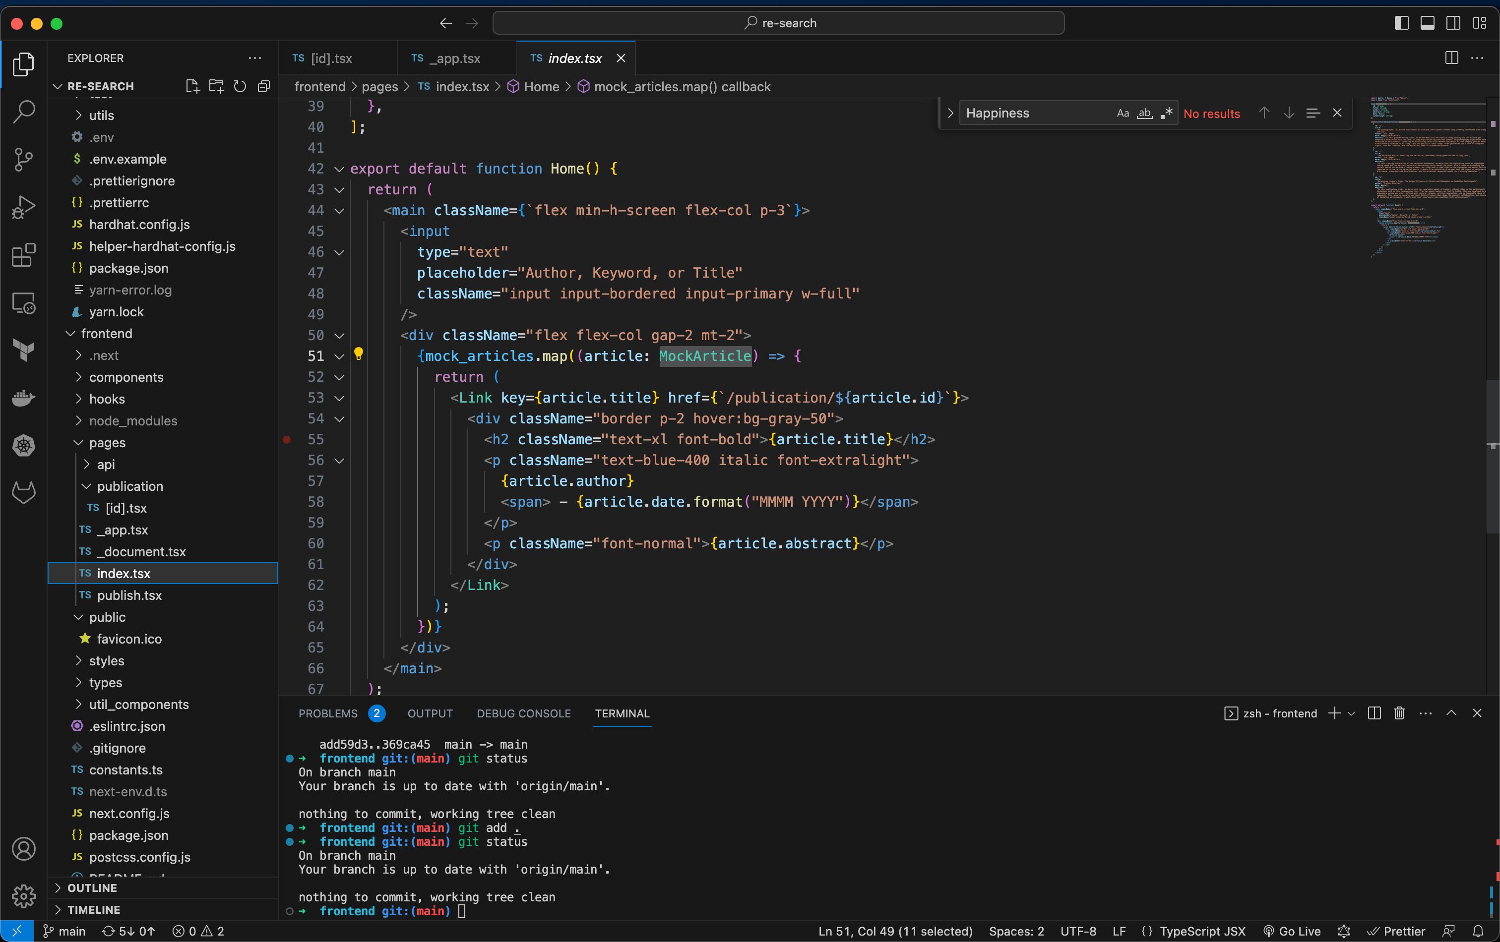Image resolution: width=1500 pixels, height=942 pixels.
Task: Switch to the [id].tsx editor tab
Action: [x=338, y=58]
